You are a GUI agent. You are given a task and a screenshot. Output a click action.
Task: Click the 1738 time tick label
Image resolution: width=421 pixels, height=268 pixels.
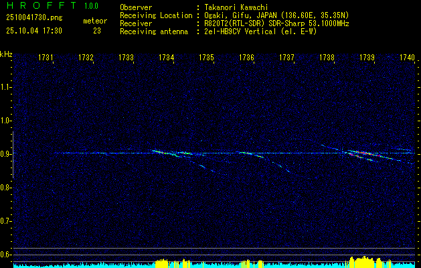click(327, 57)
